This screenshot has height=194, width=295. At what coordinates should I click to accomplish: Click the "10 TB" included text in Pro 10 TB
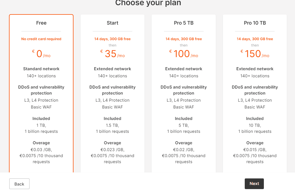click(255, 125)
